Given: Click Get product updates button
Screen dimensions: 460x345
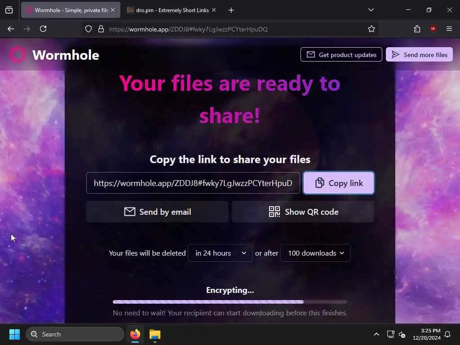Looking at the screenshot, I should click(x=341, y=54).
